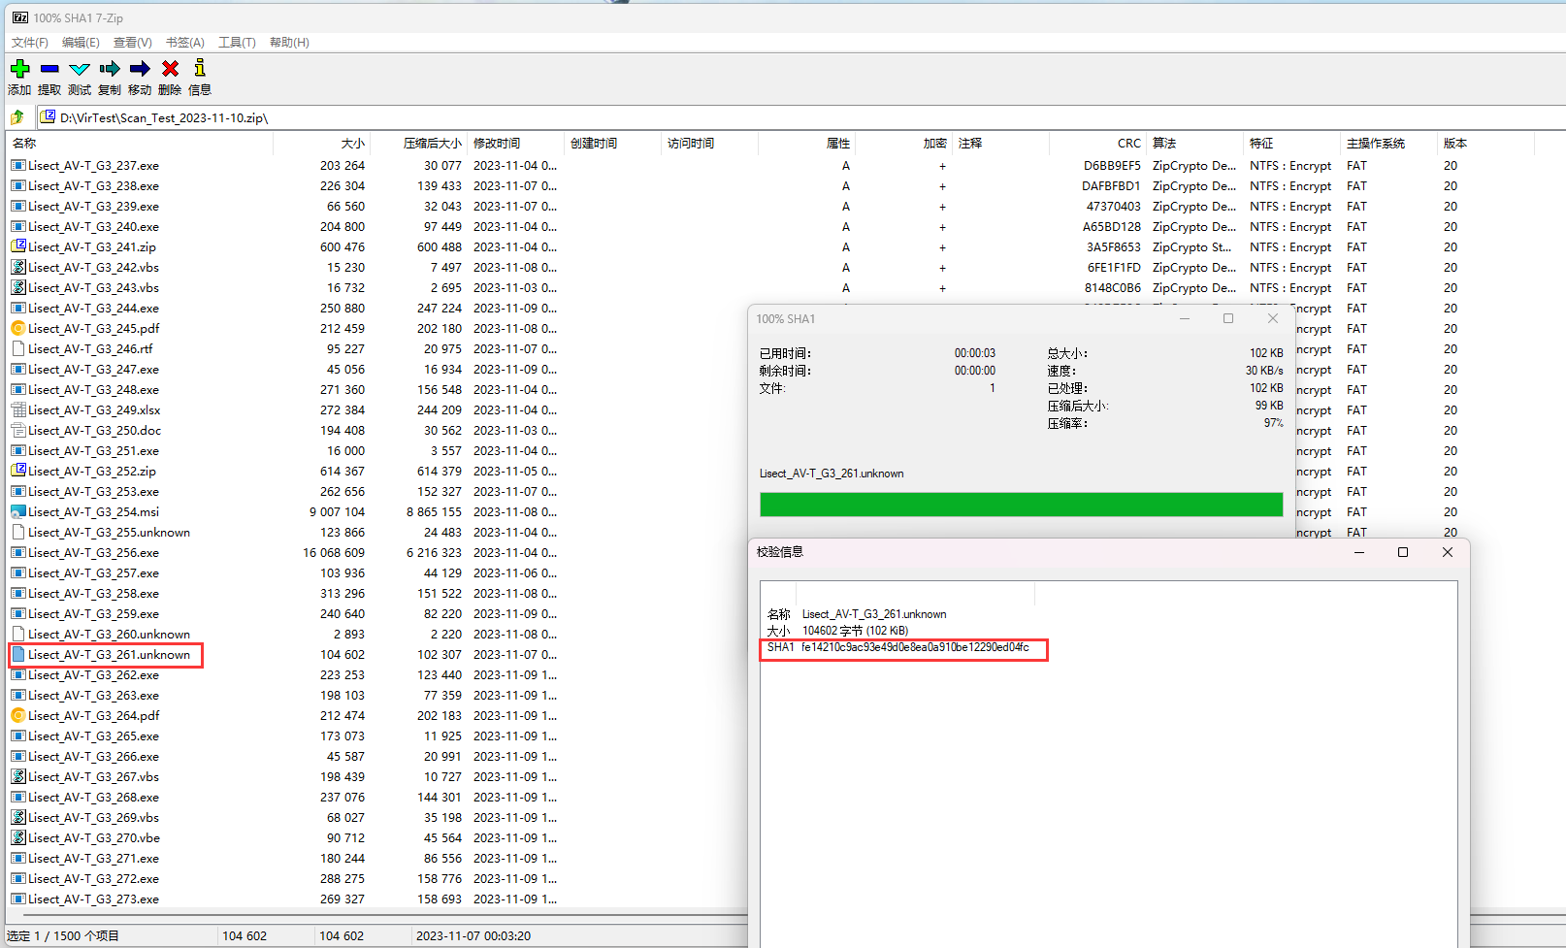1566x948 pixels.
Task: Click the Delete (删除) red X icon
Action: (x=170, y=69)
